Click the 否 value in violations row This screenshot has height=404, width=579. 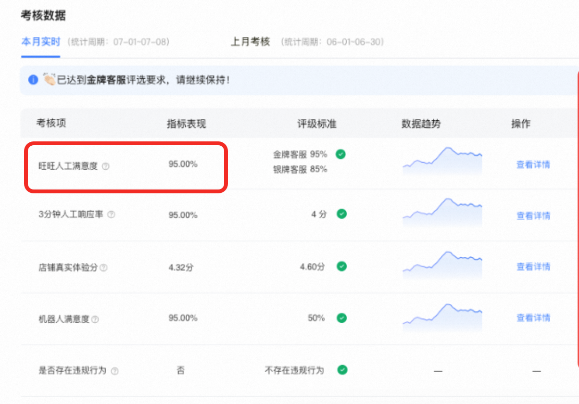click(x=180, y=370)
